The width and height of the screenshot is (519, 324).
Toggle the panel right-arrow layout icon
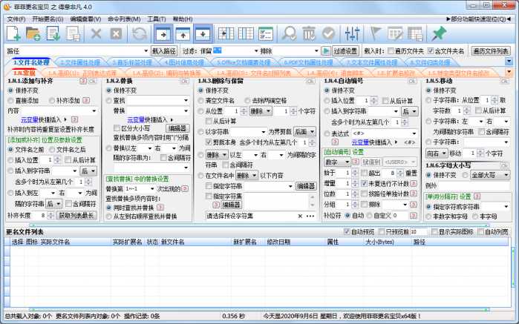[x=163, y=33]
